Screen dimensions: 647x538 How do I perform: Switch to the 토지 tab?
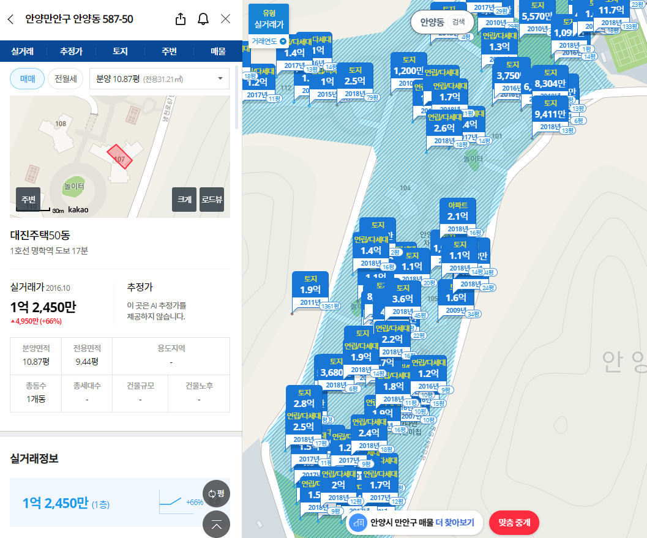120,51
